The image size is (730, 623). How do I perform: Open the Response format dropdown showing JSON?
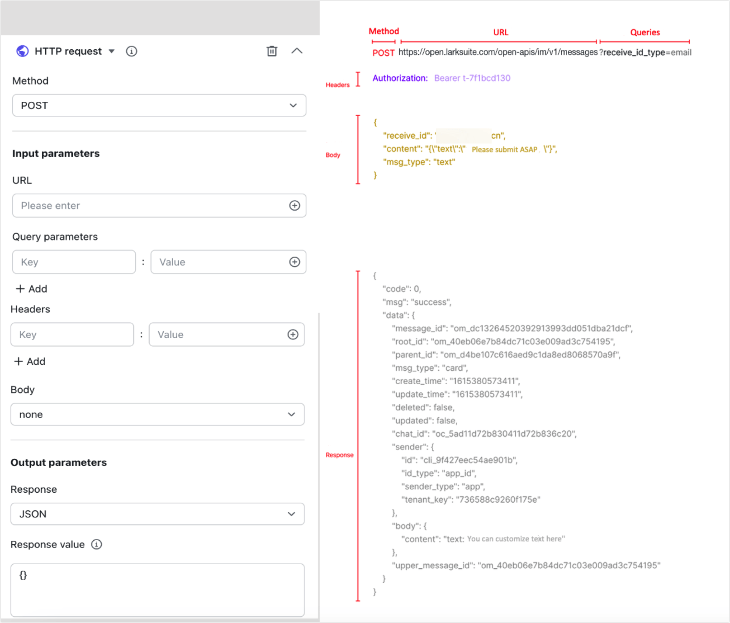pos(157,514)
